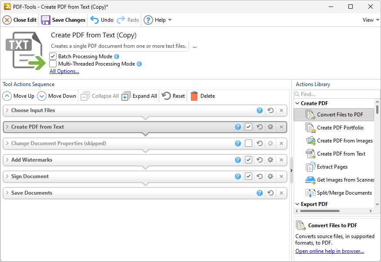Remove the Save Documents action
This screenshot has height=262, width=381.
(x=281, y=193)
